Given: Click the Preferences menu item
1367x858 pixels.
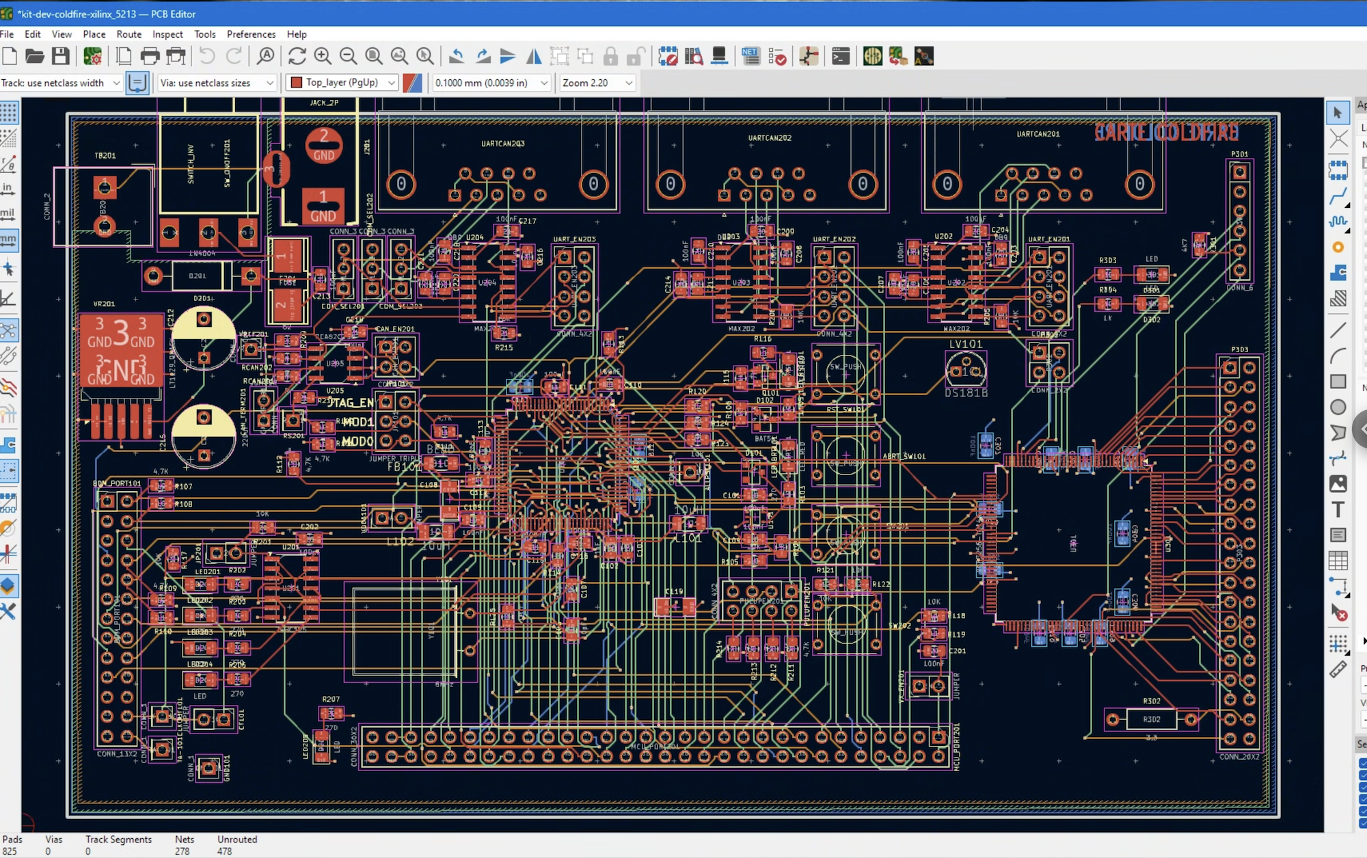Looking at the screenshot, I should (x=251, y=34).
